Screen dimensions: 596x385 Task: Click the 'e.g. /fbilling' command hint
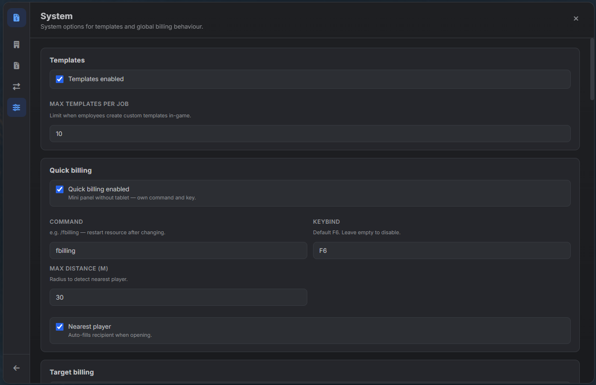107,232
